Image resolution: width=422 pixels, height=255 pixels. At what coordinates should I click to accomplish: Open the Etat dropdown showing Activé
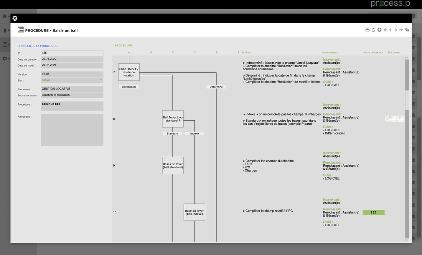[x=72, y=80]
